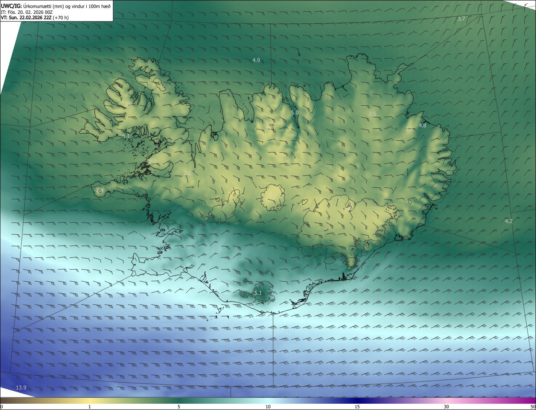Image resolution: width=536 pixels, height=410 pixels.
Task: Click the 15 tick label on the color scale
Action: (x=357, y=407)
